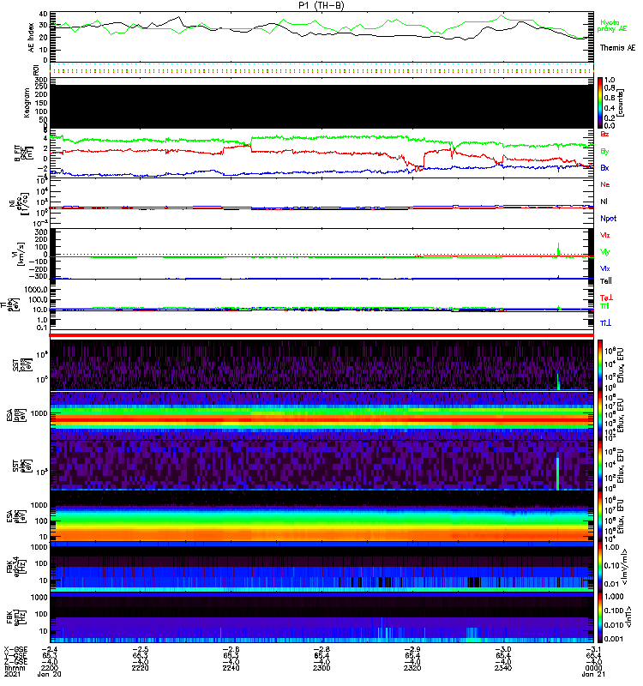Image resolution: width=643 pixels, height=686 pixels.
Task: Select the green Viy legend label
Action: tap(605, 252)
